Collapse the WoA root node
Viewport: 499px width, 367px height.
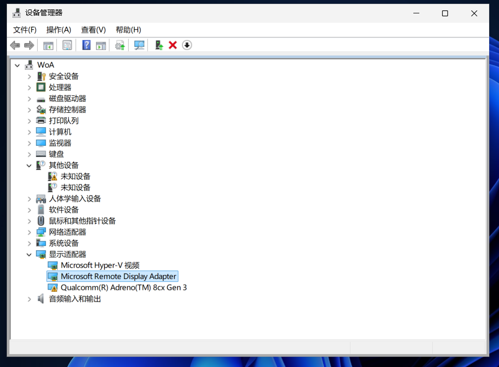tap(17, 65)
